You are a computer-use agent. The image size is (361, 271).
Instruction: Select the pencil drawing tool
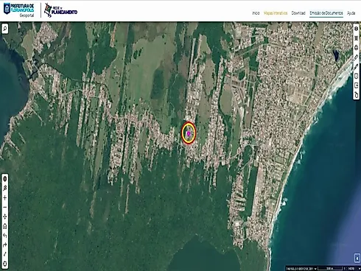(357, 66)
